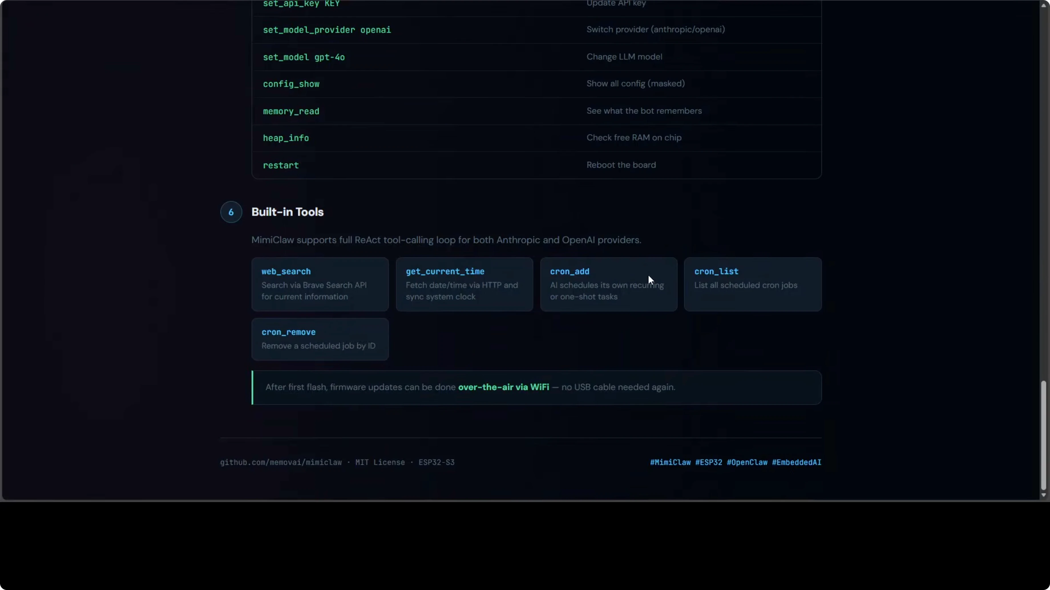The height and width of the screenshot is (590, 1050).
Task: Click the cron_remove tool card
Action: coord(320,339)
